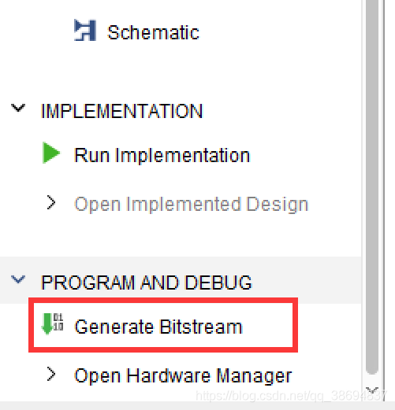Click the binary digits on Bitstream icon

pyautogui.click(x=58, y=322)
